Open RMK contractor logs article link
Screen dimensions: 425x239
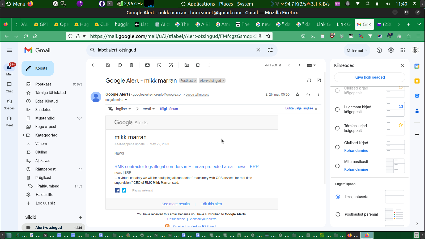(x=186, y=167)
